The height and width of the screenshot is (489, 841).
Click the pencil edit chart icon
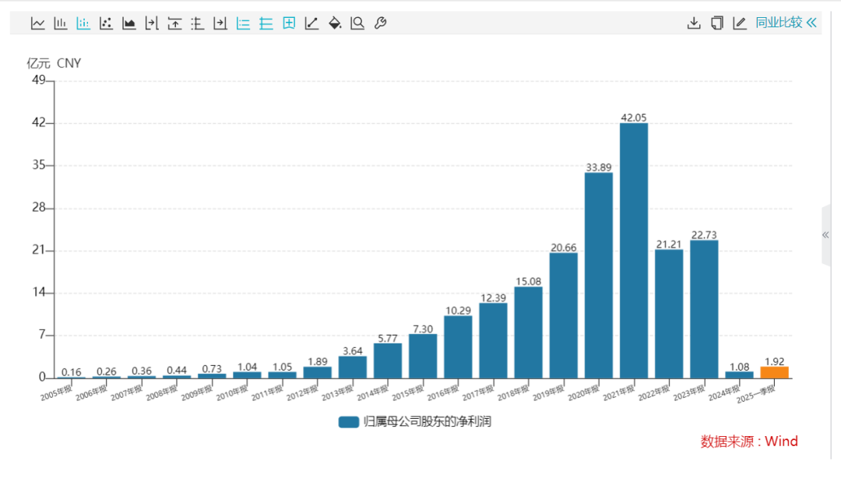[x=740, y=23]
